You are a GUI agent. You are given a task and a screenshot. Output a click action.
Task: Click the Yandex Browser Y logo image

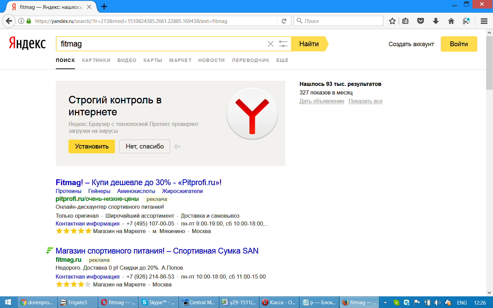(x=252, y=114)
